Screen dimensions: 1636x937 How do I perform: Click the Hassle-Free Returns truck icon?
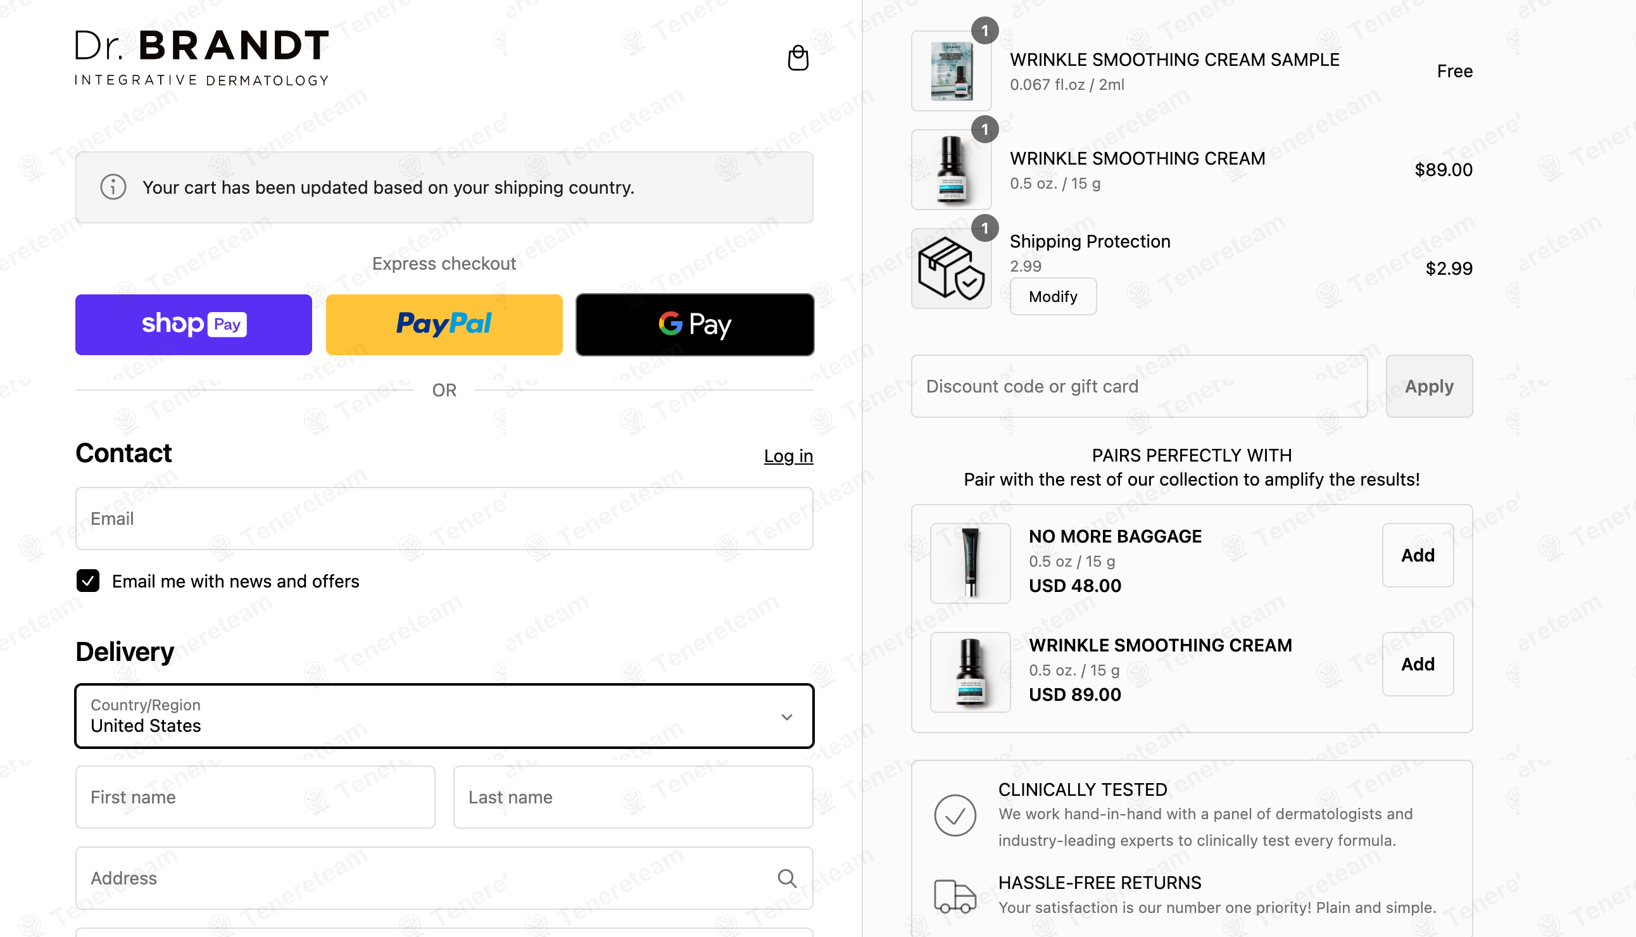[x=955, y=896]
